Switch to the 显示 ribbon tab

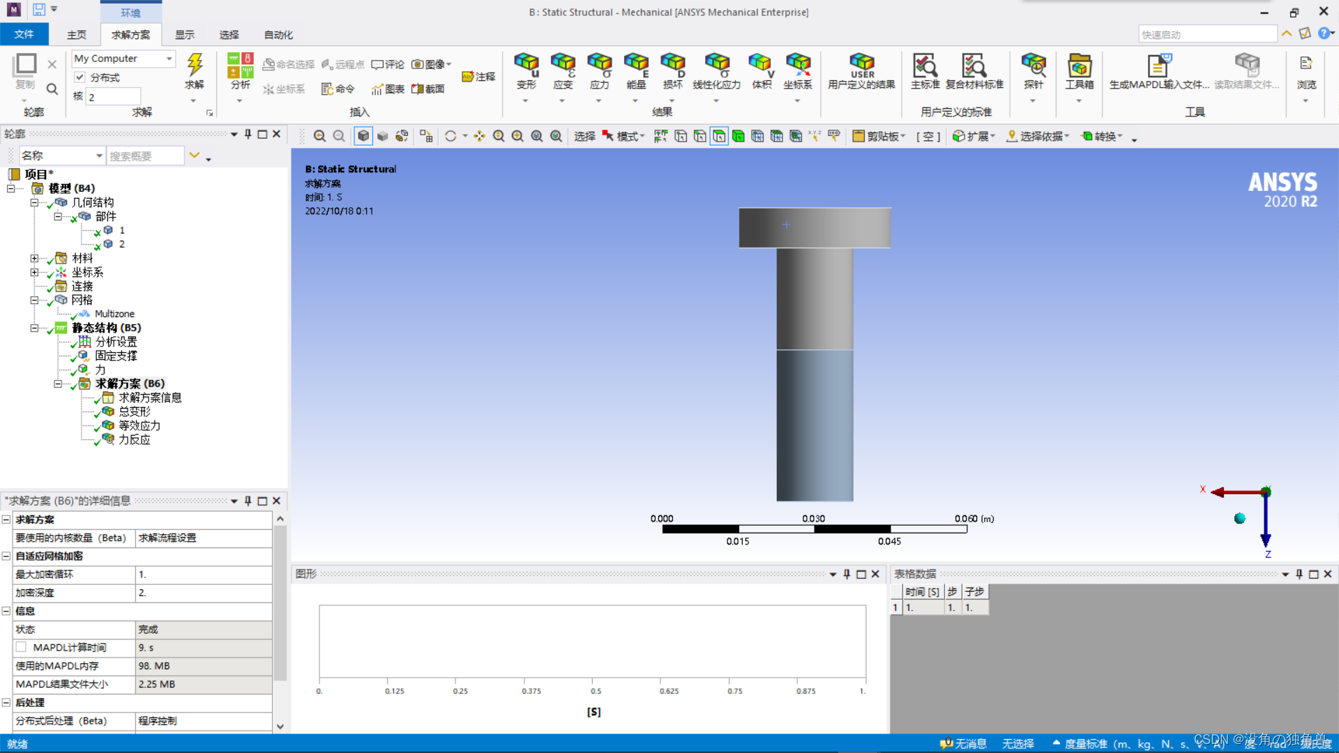click(185, 35)
